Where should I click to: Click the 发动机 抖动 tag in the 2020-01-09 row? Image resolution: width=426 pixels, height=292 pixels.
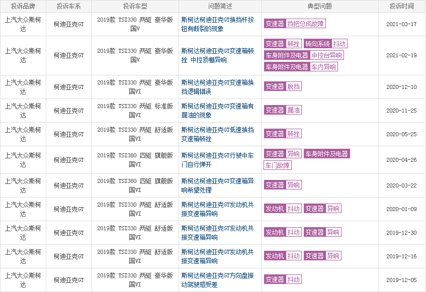click(283, 209)
